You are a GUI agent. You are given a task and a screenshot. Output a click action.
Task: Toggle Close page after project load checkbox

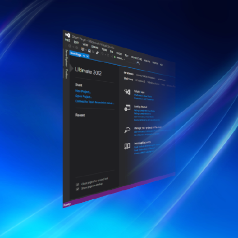[x=78, y=185]
